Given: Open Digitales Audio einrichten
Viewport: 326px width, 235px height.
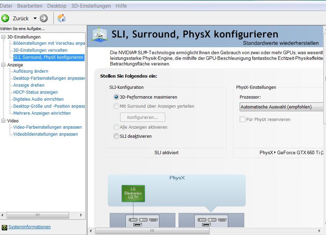Looking at the screenshot, I should click(x=38, y=99).
